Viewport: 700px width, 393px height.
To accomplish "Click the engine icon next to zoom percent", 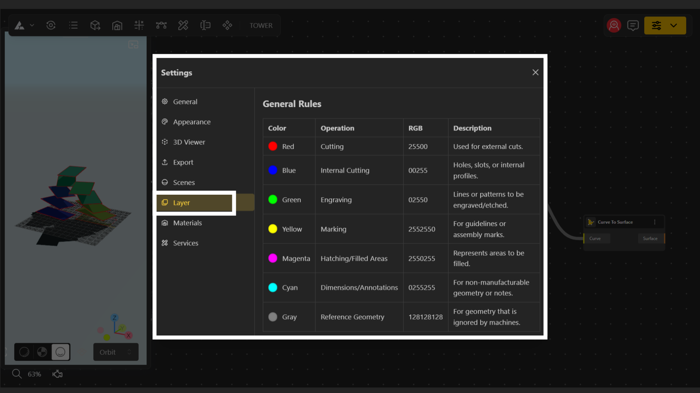I will 57,374.
